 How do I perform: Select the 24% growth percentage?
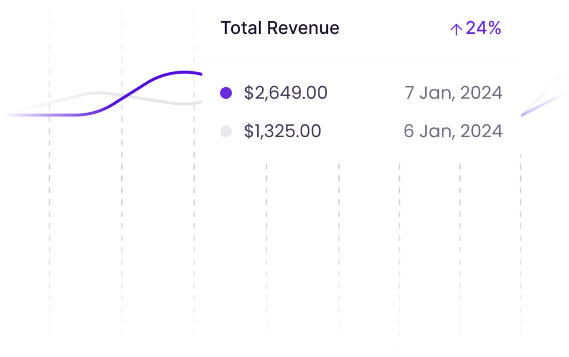tap(483, 28)
